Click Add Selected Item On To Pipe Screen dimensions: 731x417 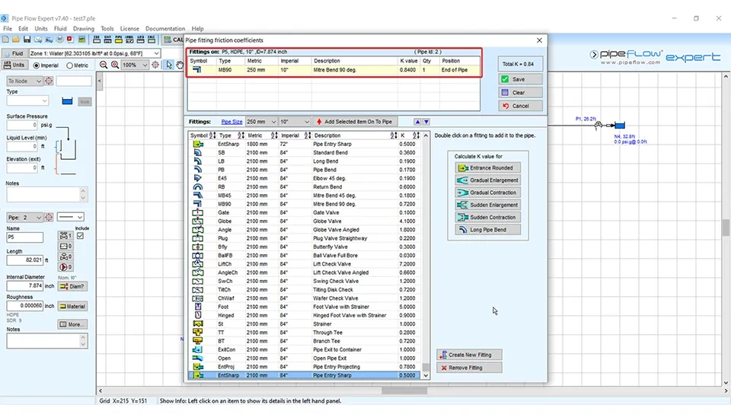coord(353,122)
